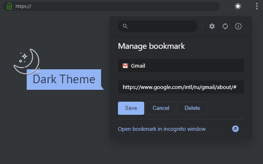
Task: Open bookmark settings with gear icon
Action: 212,26
